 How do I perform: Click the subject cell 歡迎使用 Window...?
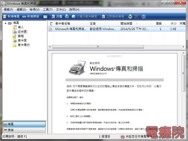[x=103, y=29]
